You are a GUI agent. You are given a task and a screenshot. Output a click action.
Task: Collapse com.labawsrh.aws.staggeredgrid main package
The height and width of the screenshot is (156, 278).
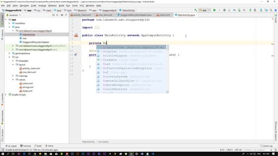[x=13, y=31]
